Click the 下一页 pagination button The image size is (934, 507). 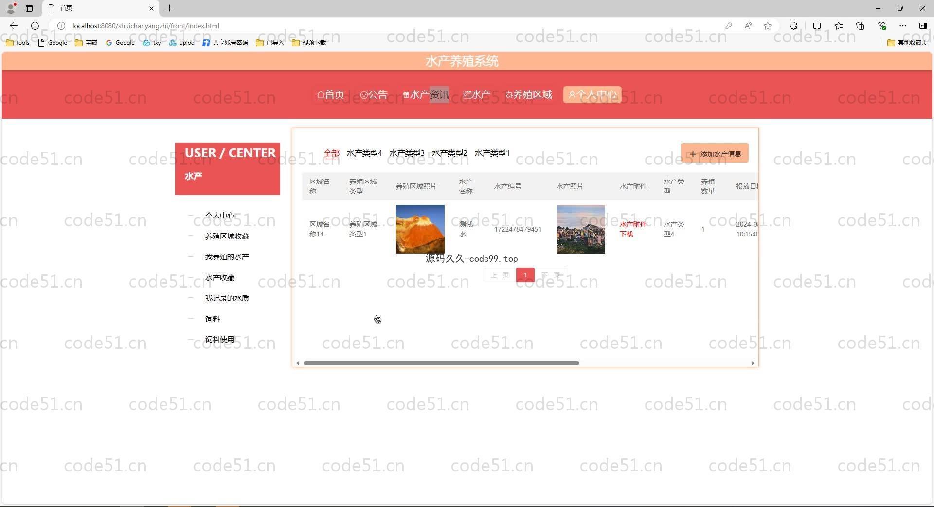pyautogui.click(x=551, y=275)
